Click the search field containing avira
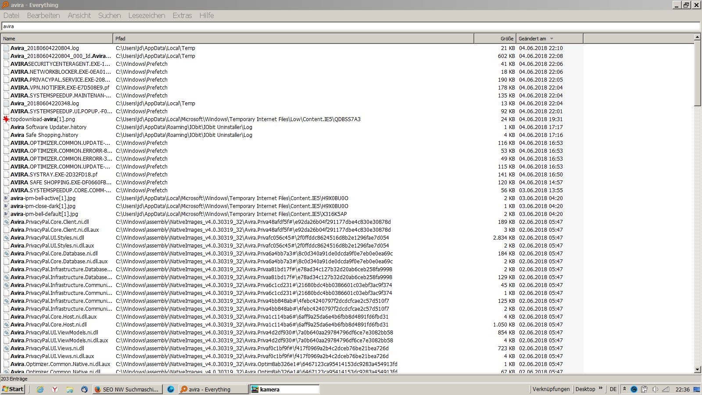The image size is (702, 395). [351, 26]
